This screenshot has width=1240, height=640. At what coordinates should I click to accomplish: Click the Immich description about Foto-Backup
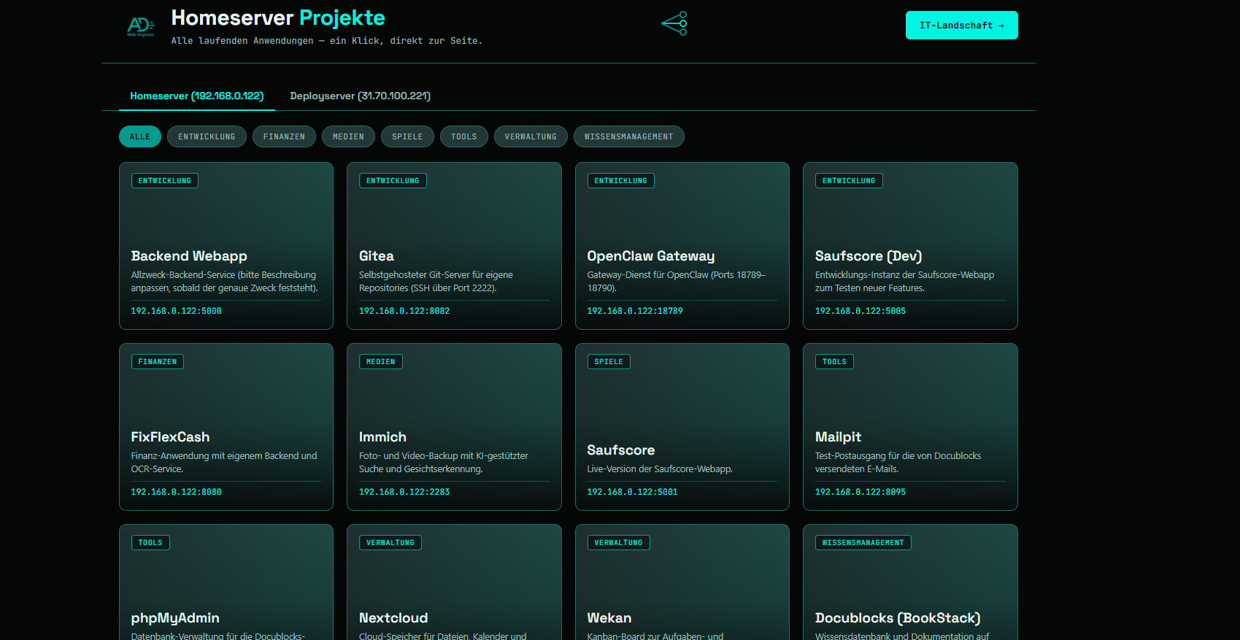pyautogui.click(x=444, y=463)
